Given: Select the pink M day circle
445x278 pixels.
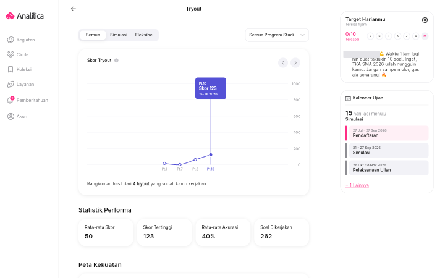Looking at the screenshot, I should (x=425, y=36).
